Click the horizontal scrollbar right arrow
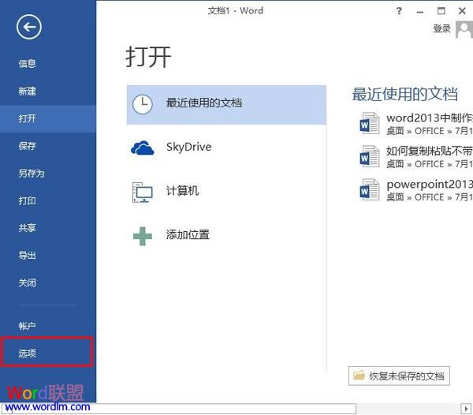 [467, 409]
